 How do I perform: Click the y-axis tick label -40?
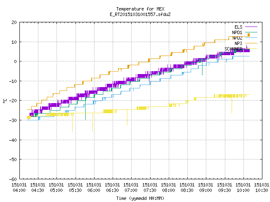13,140
